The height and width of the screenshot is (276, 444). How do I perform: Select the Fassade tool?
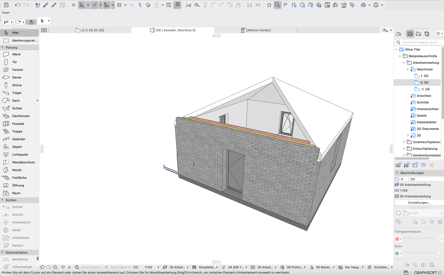pyautogui.click(x=19, y=124)
